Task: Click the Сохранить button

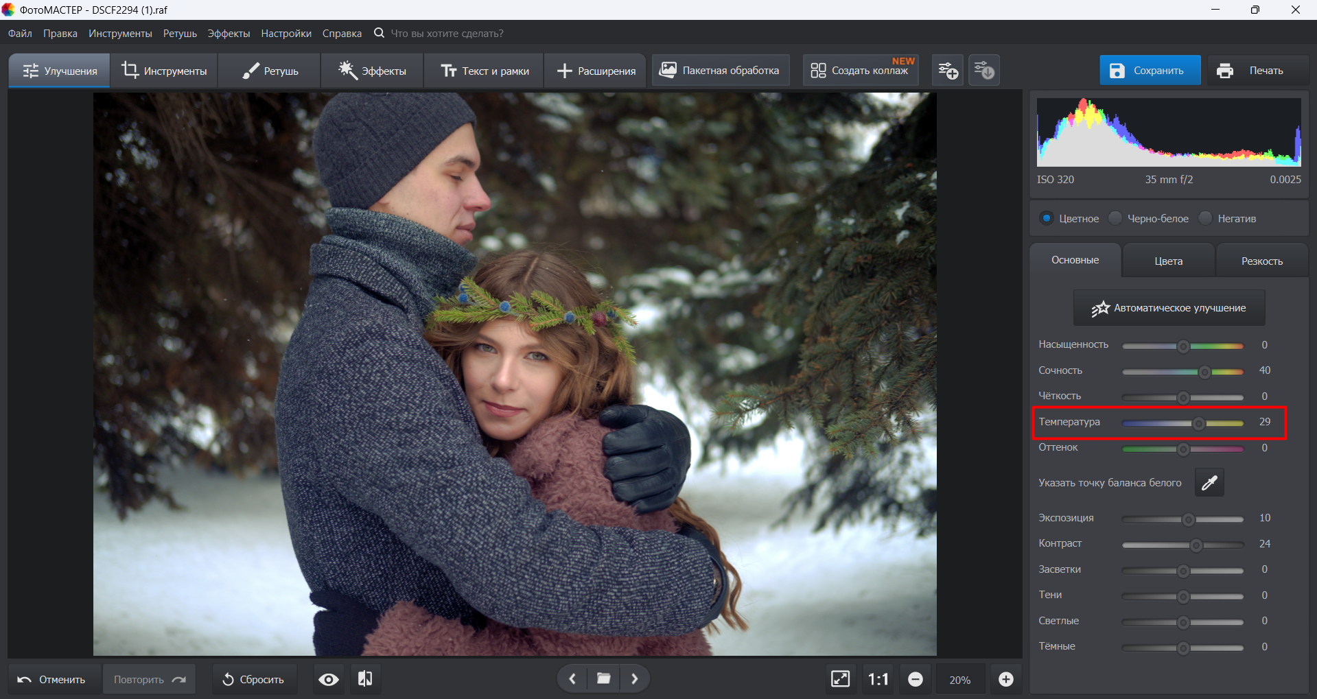Action: (1150, 71)
